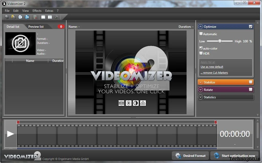This screenshot has width=262, height=163.
Task: Click the snapshot camera toolbar icon
Action: click(57, 17)
